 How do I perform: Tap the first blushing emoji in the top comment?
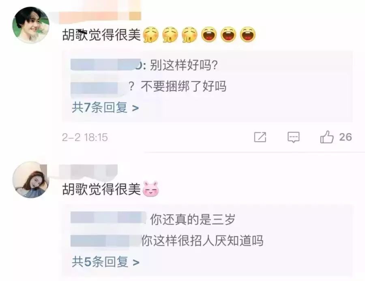[151, 35]
